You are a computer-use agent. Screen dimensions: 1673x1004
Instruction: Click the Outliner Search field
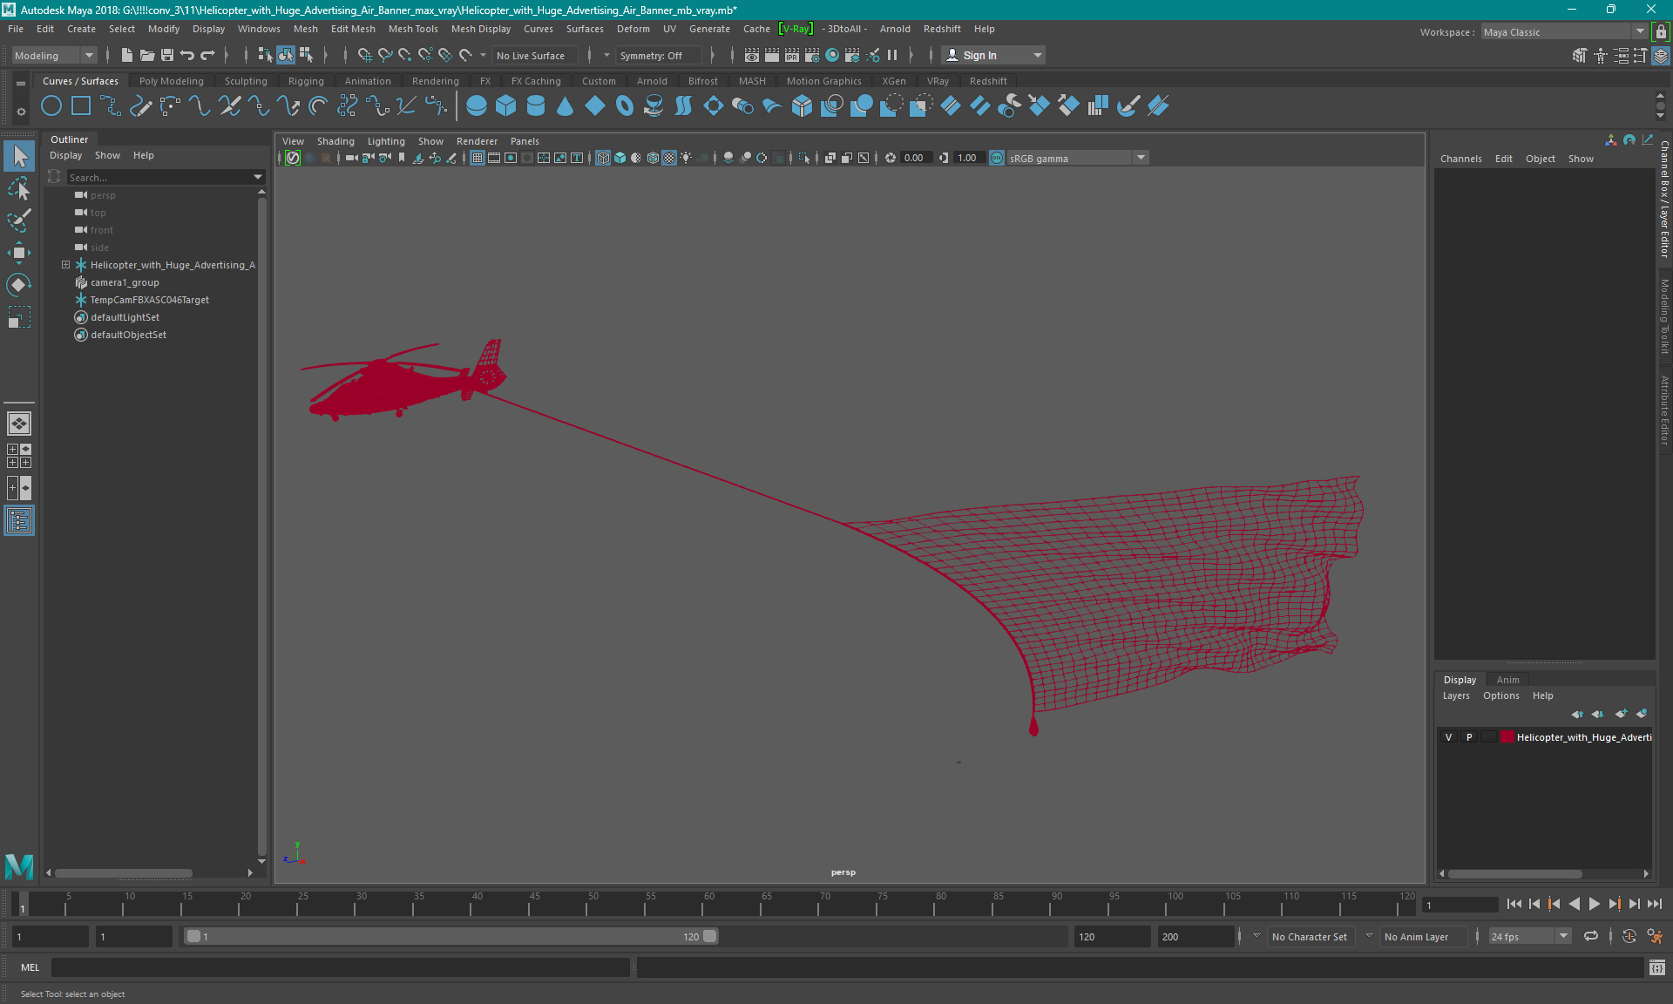[x=158, y=177]
